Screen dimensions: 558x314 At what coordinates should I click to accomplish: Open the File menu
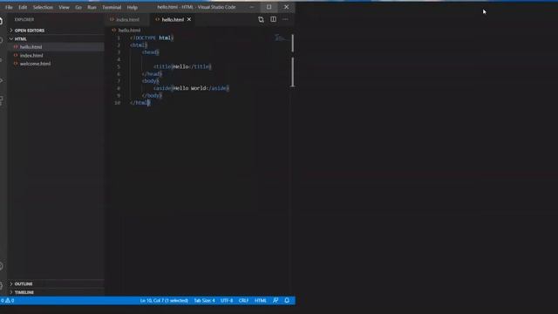(x=9, y=7)
